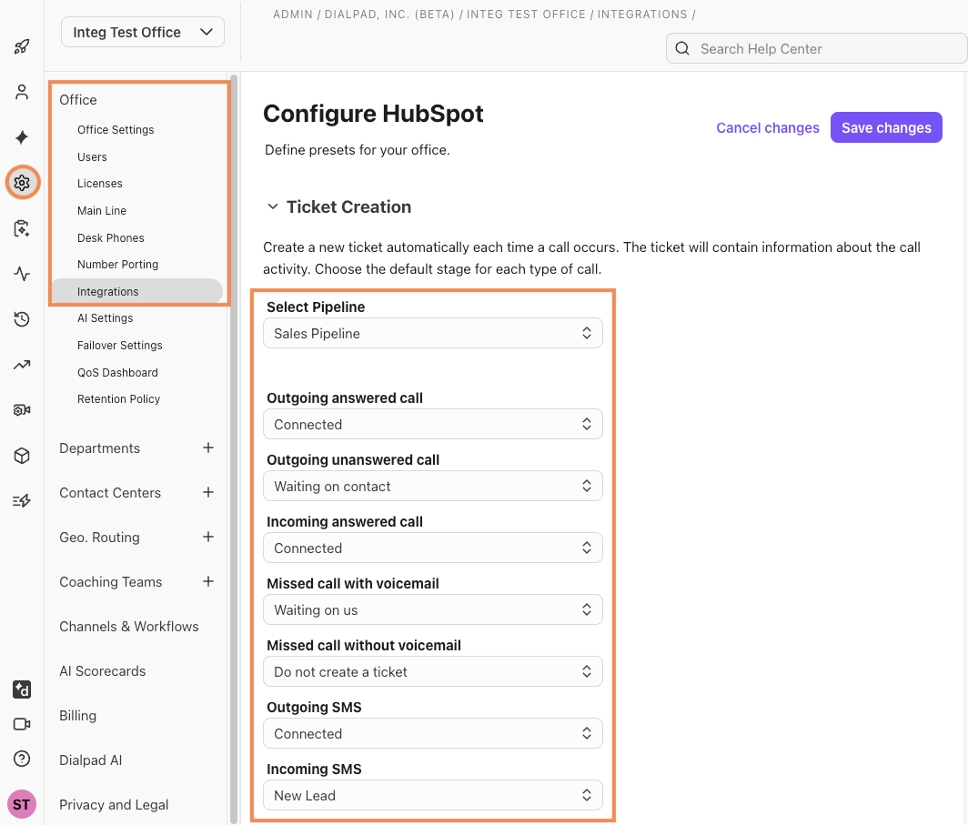This screenshot has width=968, height=825.
Task: Click the Save changes button
Action: pos(886,127)
